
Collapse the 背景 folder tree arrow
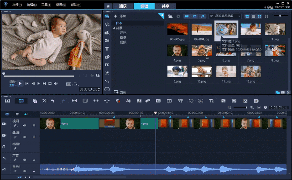click(114, 28)
